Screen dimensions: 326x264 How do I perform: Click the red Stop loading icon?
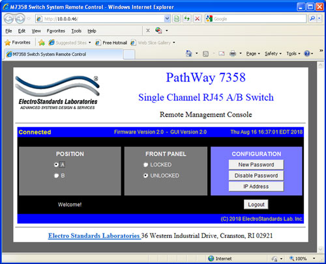point(197,19)
